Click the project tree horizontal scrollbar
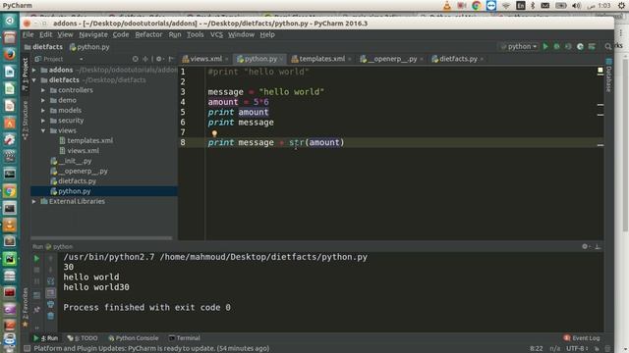Viewport: 629px width, 353px height. tap(101, 237)
